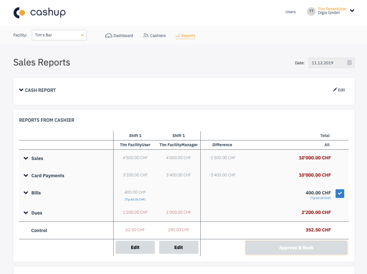Click the date field showing 11.12.2019
This screenshot has height=274, width=367.
pyautogui.click(x=332, y=63)
